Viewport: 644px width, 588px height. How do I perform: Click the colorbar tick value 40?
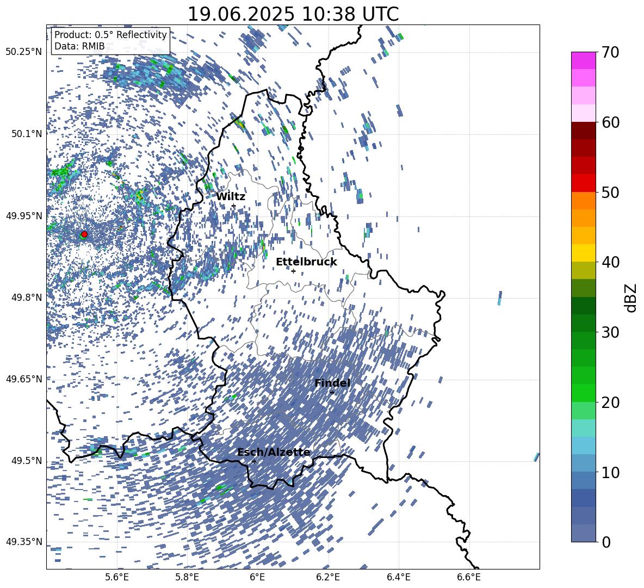tap(610, 262)
